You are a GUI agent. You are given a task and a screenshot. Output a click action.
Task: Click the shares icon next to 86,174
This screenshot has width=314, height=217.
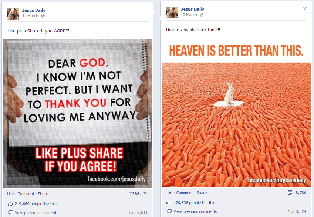(131, 194)
